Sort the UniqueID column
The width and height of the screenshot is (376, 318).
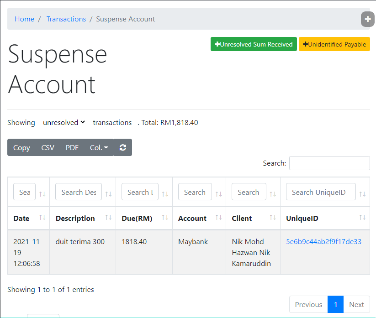(x=362, y=218)
